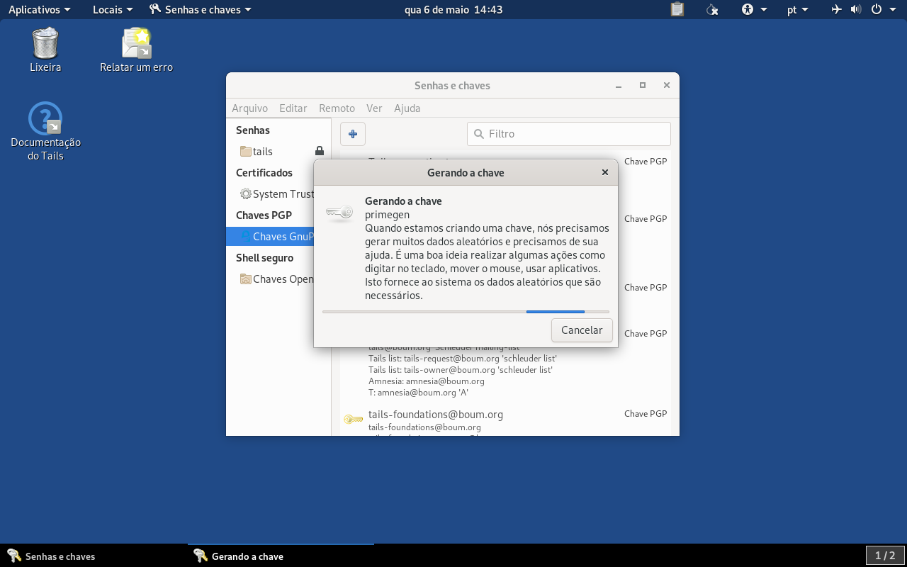
Task: Click the Tor onion status icon
Action: (x=713, y=9)
